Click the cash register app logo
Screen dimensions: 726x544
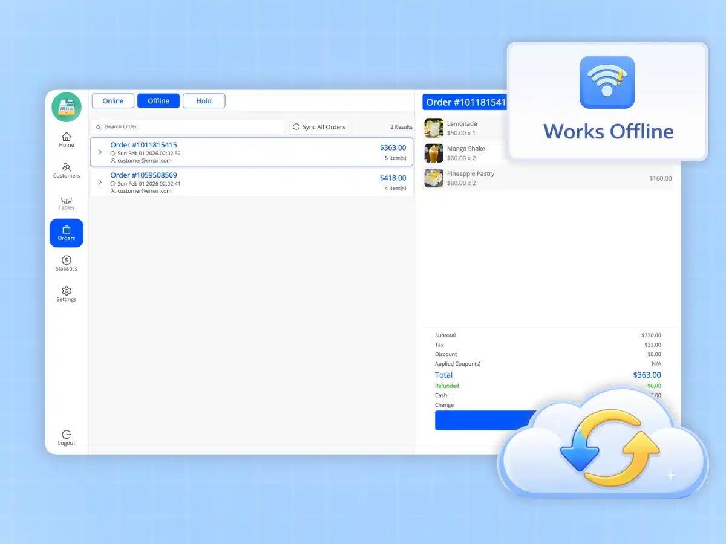pyautogui.click(x=66, y=106)
